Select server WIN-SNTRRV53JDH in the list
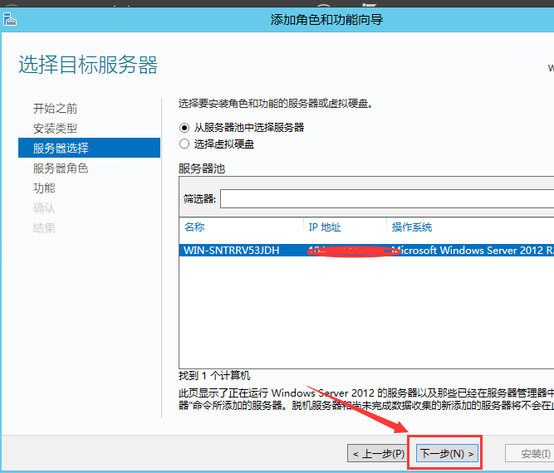 point(231,249)
